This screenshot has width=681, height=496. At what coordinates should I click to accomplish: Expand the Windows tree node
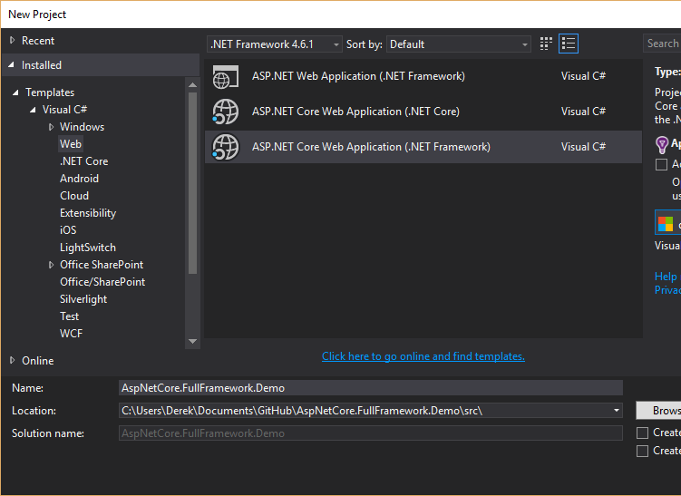(51, 127)
